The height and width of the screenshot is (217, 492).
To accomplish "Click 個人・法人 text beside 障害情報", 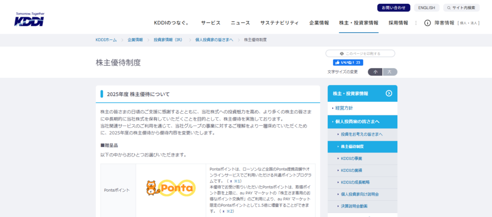I will [x=468, y=23].
